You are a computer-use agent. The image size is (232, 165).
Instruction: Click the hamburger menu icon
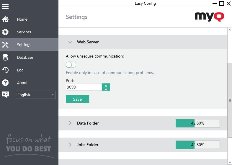tap(5, 6)
